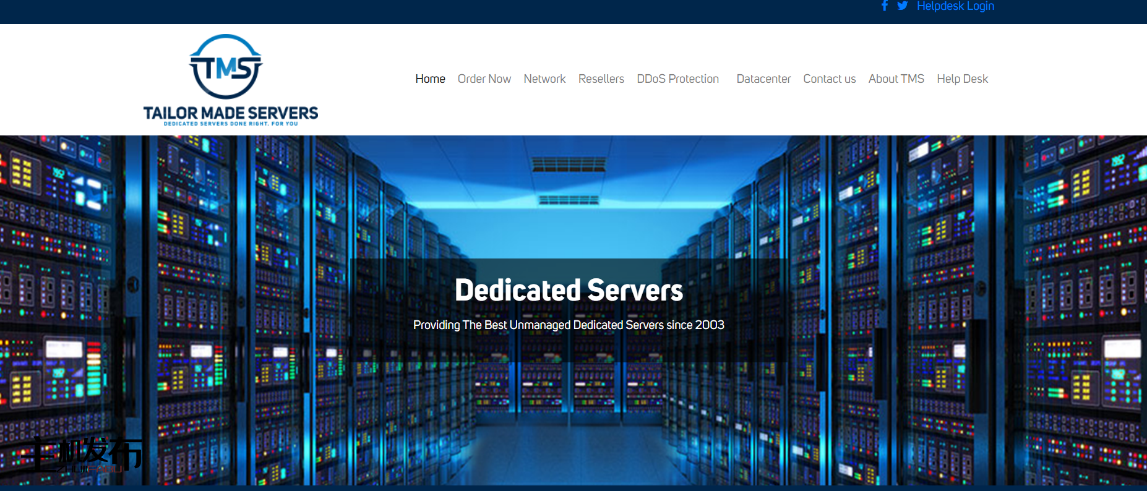Image resolution: width=1147 pixels, height=491 pixels.
Task: Click the TAILOR MADE SERVERS wordmark
Action: click(x=231, y=113)
